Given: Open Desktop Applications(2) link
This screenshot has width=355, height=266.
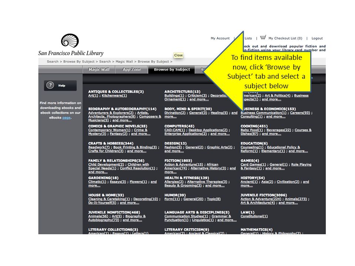Looking at the screenshot, I should (208, 130).
